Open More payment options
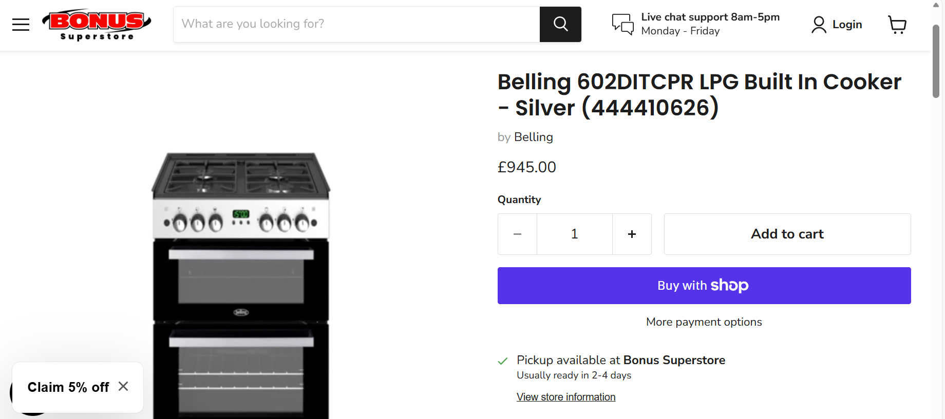Image resolution: width=945 pixels, height=419 pixels. pos(704,322)
